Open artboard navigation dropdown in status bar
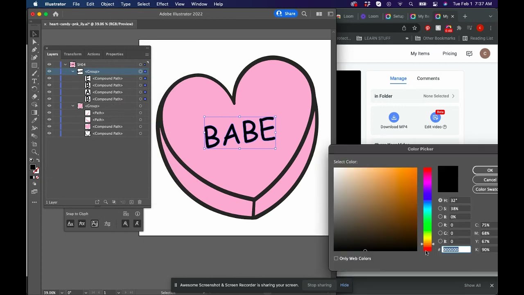 (x=118, y=293)
